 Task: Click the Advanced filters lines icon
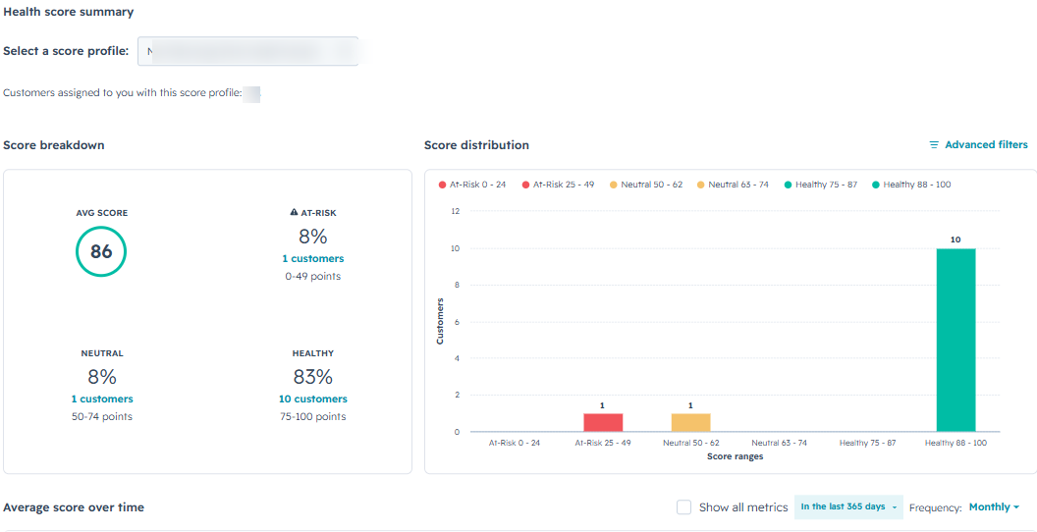(934, 144)
